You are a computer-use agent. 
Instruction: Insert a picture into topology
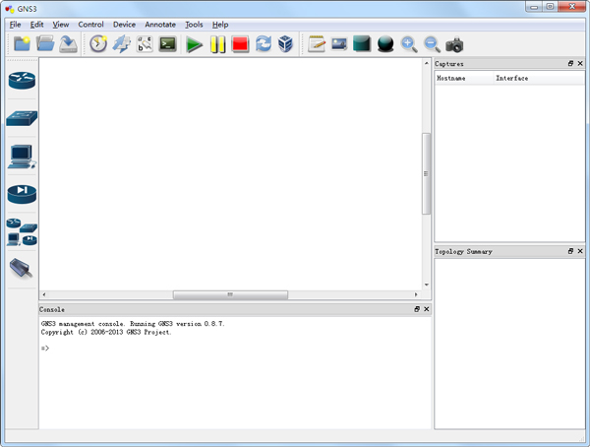pos(339,44)
